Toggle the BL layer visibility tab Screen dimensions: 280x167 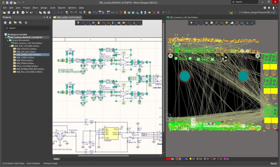tap(186, 159)
